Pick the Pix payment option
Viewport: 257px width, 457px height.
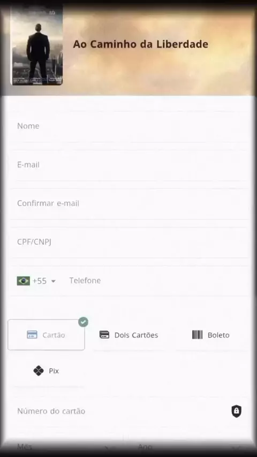(x=47, y=371)
